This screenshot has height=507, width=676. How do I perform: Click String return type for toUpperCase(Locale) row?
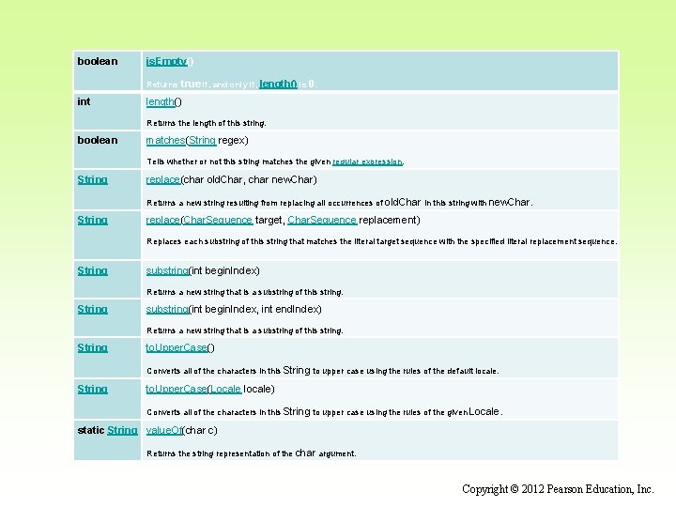click(x=92, y=390)
